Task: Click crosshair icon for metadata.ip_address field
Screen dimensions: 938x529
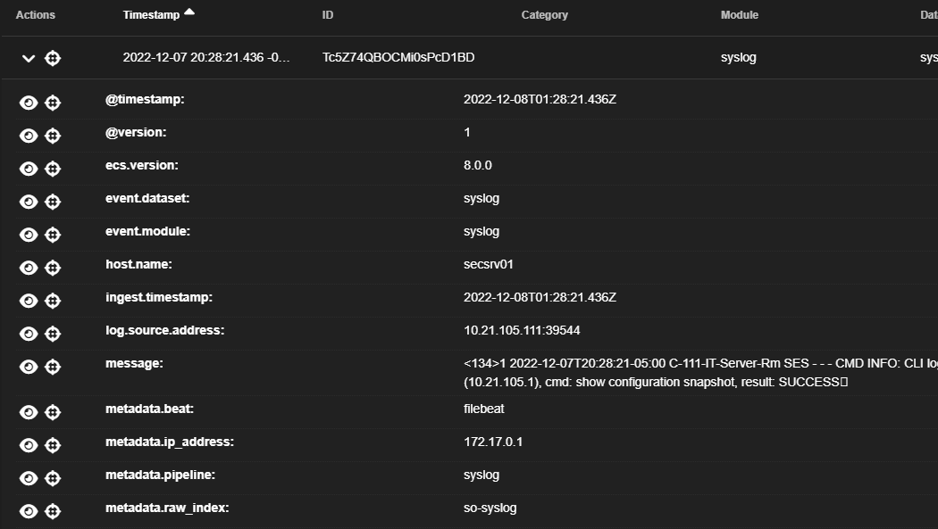Action: [x=53, y=445]
